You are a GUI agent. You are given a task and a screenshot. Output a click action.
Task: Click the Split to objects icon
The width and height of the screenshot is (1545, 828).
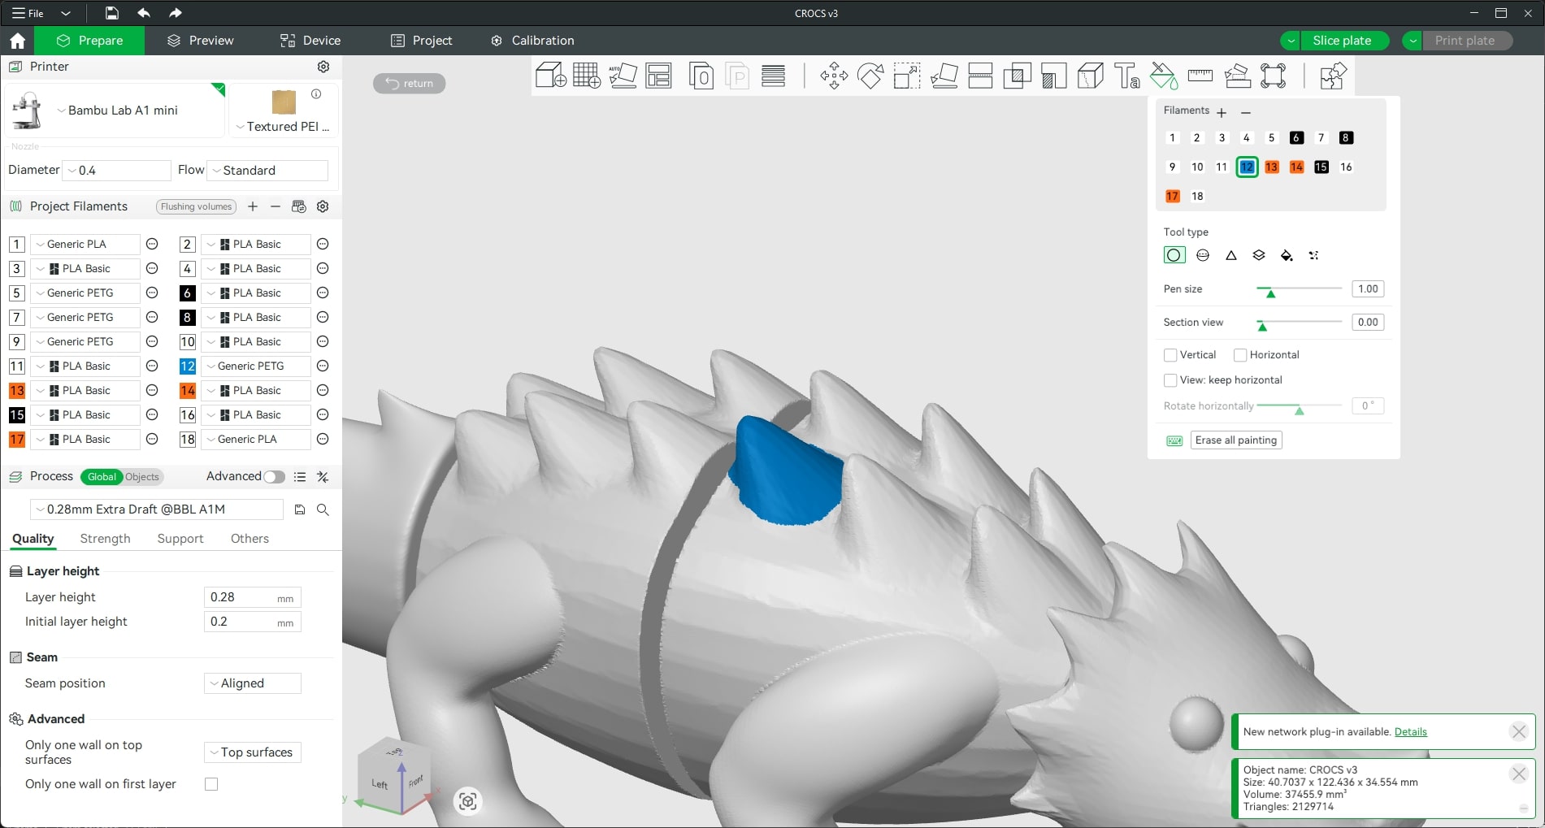click(701, 76)
